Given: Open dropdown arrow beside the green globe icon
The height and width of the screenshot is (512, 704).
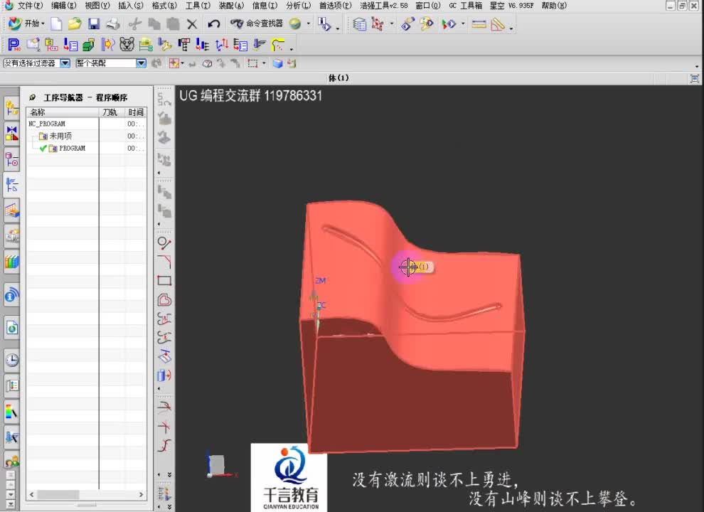Looking at the screenshot, I should (308, 23).
